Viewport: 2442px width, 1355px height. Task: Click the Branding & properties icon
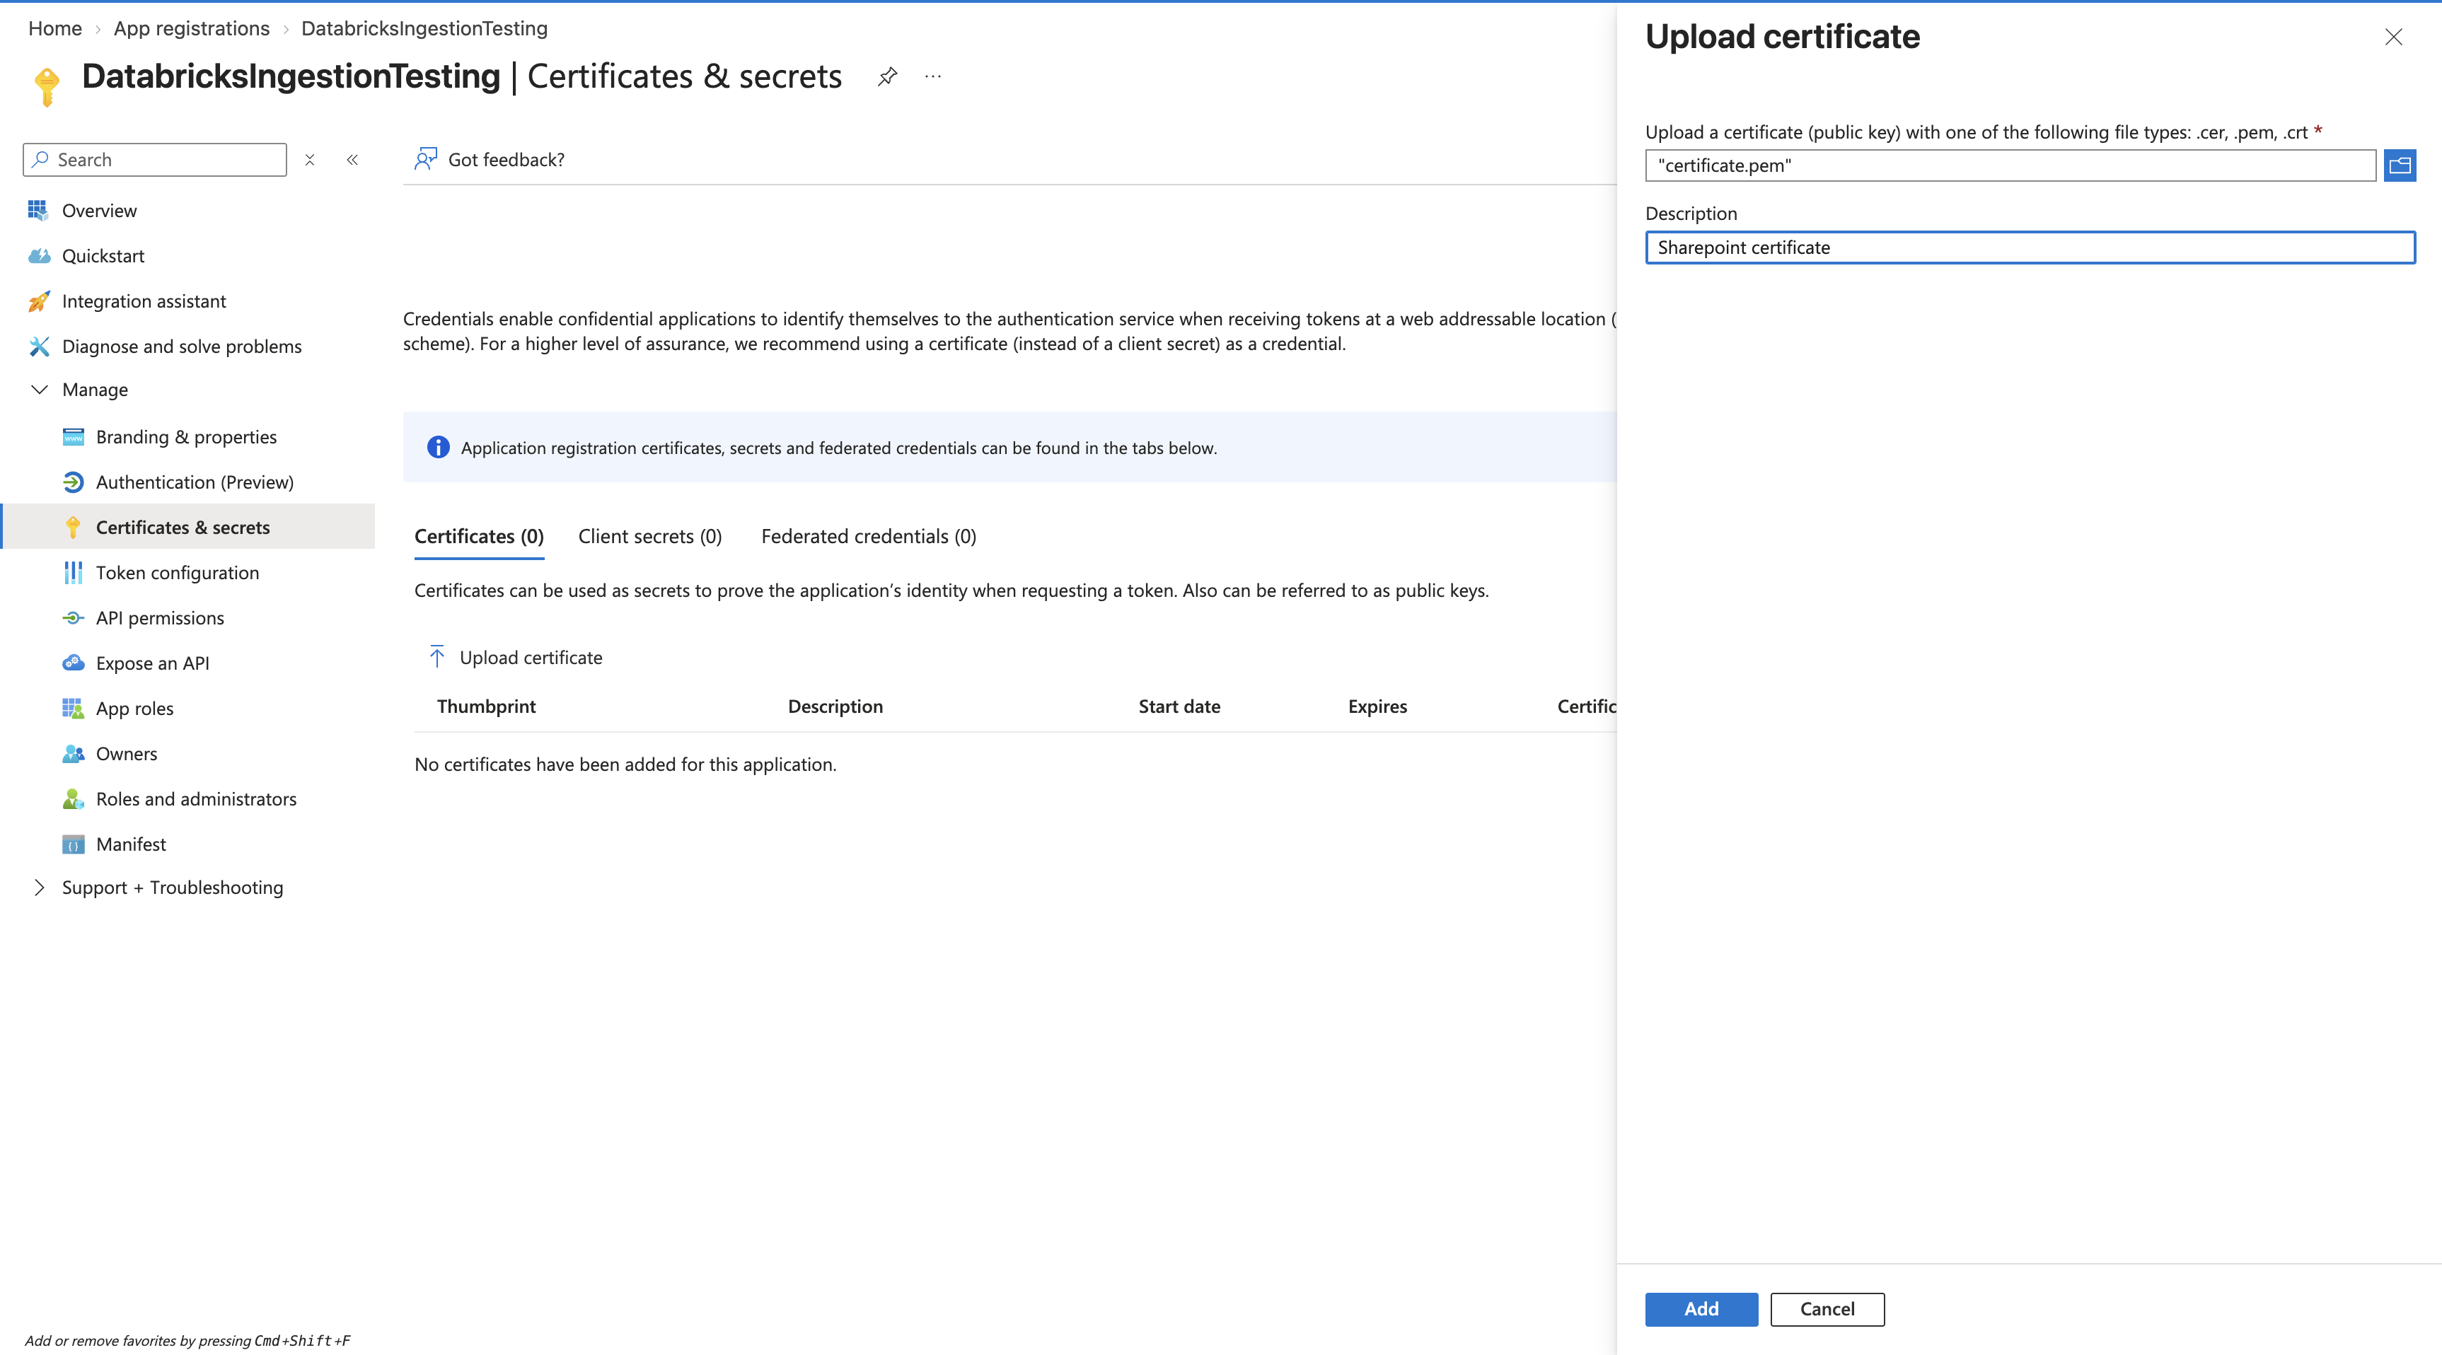click(73, 437)
